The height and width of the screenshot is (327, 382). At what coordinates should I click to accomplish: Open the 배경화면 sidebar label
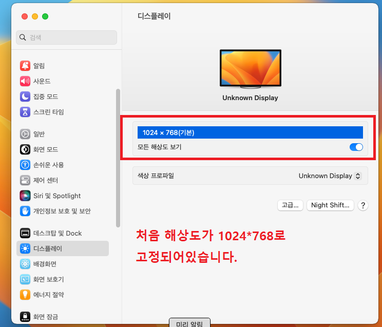(45, 264)
